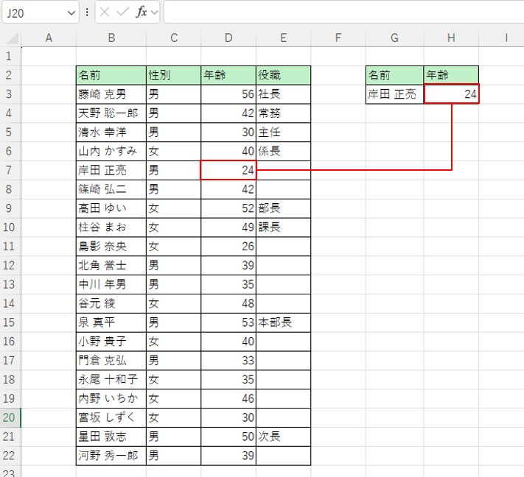Select cell with 河野 秀一郎

point(111,456)
